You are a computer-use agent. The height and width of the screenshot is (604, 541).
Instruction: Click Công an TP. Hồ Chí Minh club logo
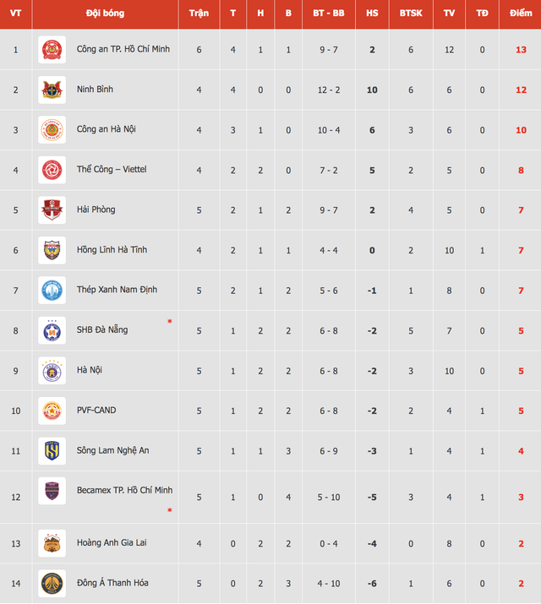(52, 50)
